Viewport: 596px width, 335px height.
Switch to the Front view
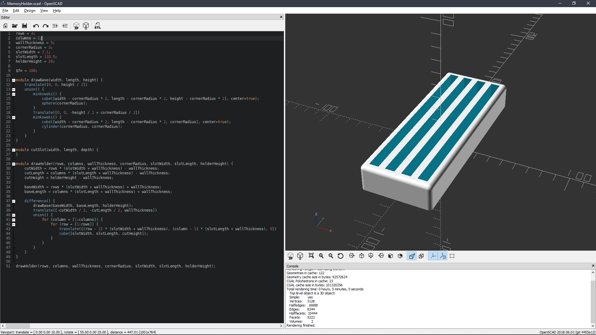coord(391,256)
